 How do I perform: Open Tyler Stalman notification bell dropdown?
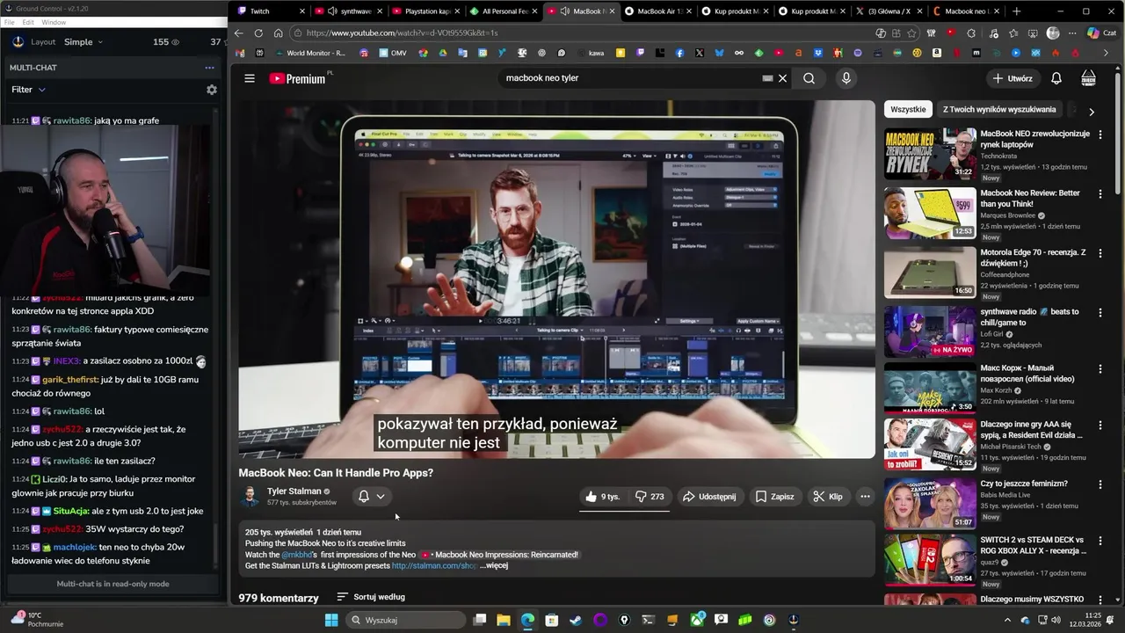(x=372, y=497)
